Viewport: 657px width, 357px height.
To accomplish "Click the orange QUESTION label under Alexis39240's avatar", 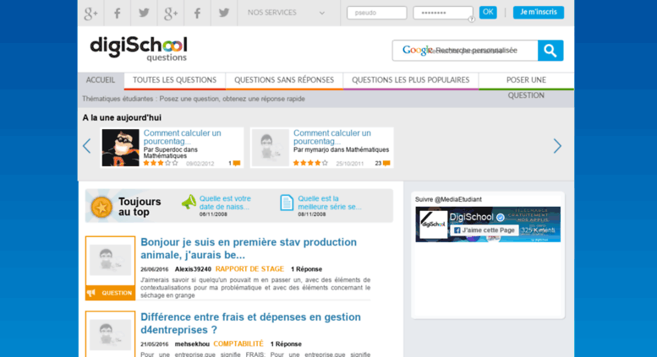I will coord(110,293).
